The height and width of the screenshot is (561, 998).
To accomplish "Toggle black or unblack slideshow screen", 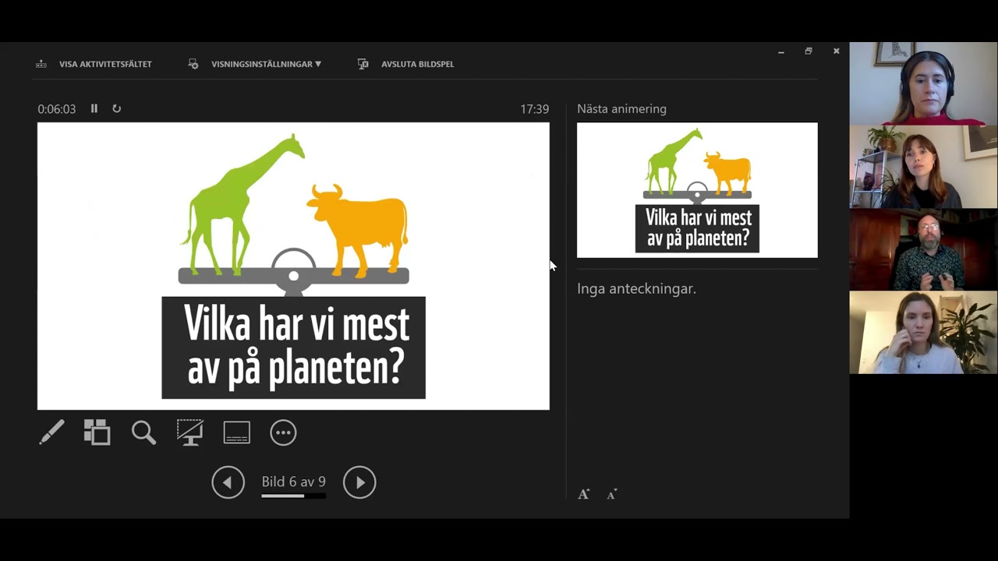I will pyautogui.click(x=189, y=432).
